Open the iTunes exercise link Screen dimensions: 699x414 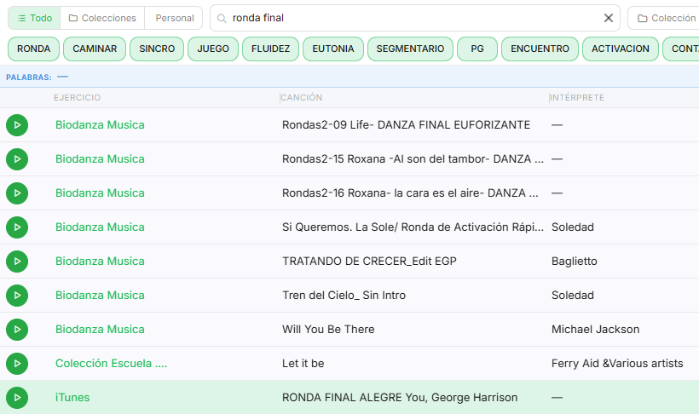pos(72,398)
